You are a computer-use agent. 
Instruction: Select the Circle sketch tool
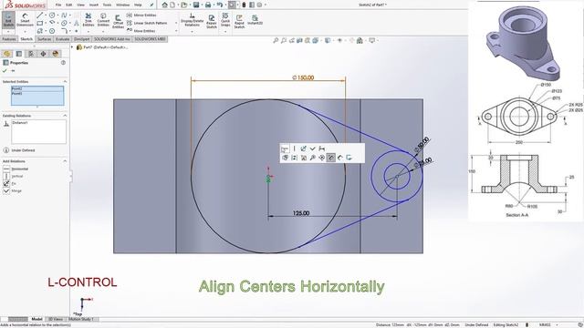[x=52, y=15]
